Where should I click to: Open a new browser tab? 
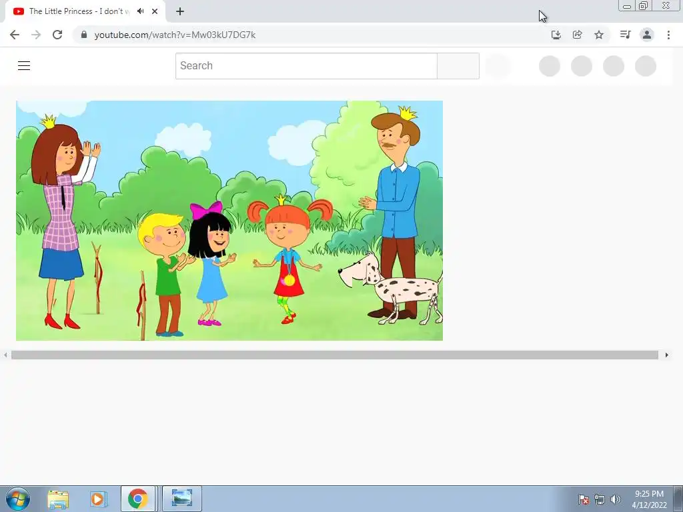(180, 11)
